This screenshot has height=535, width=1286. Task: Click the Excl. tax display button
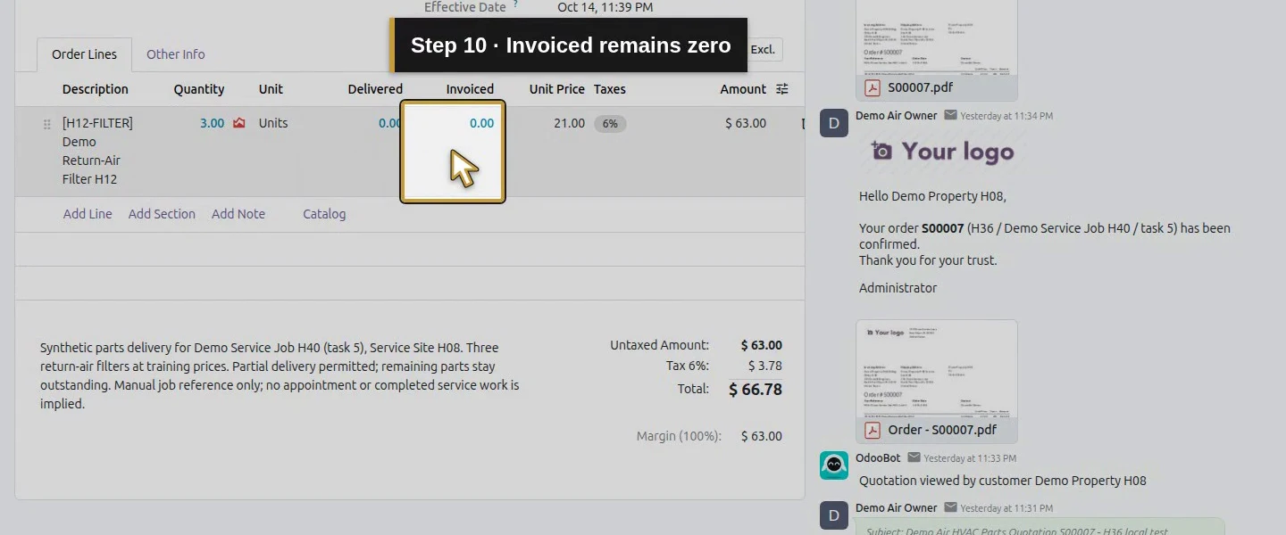pyautogui.click(x=764, y=50)
